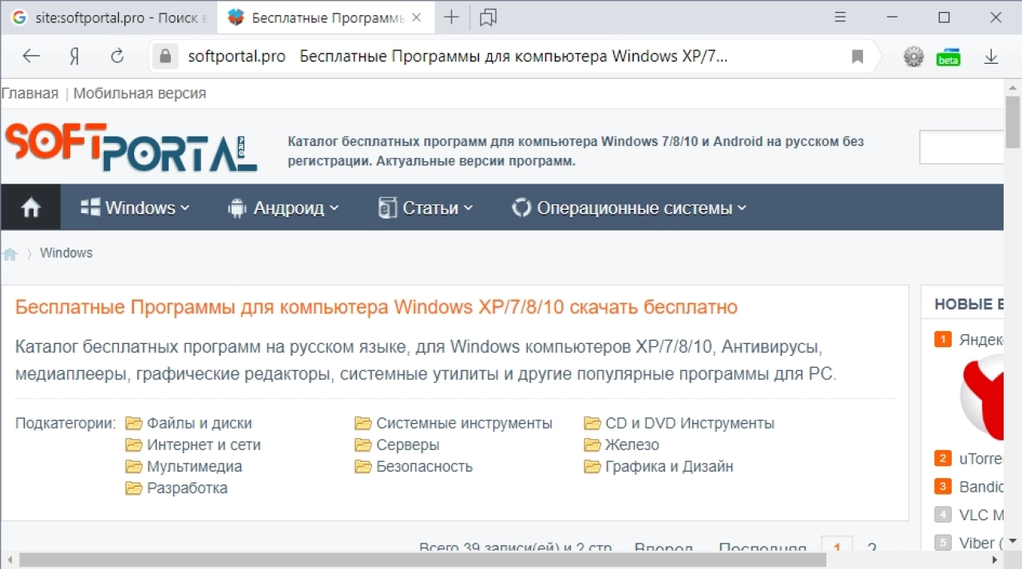Expand the Операционные системы dropdown
This screenshot has height=569, width=1022.
click(x=629, y=207)
